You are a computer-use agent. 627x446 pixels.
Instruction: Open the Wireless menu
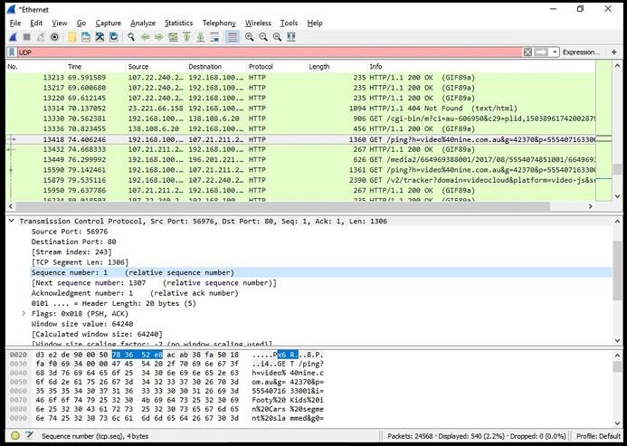[x=258, y=24]
